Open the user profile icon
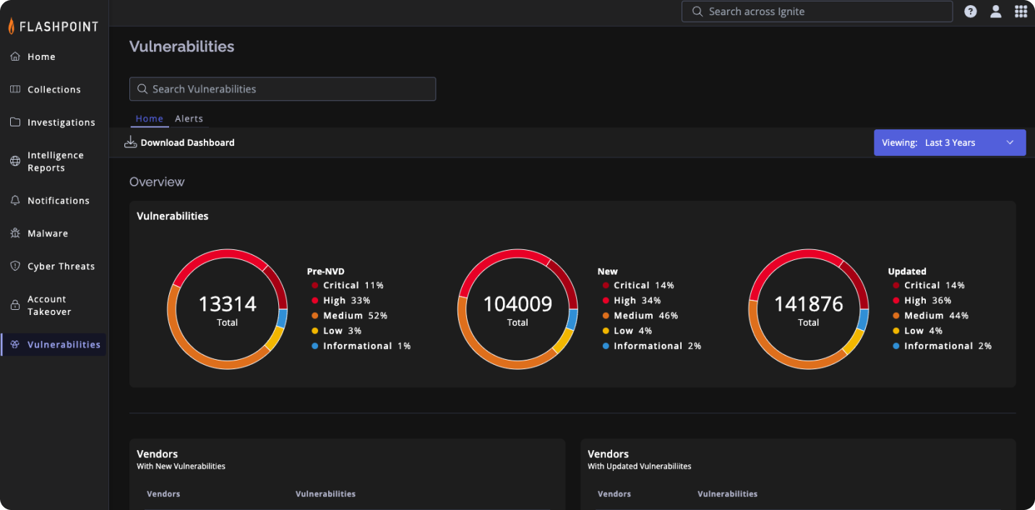 click(x=996, y=12)
